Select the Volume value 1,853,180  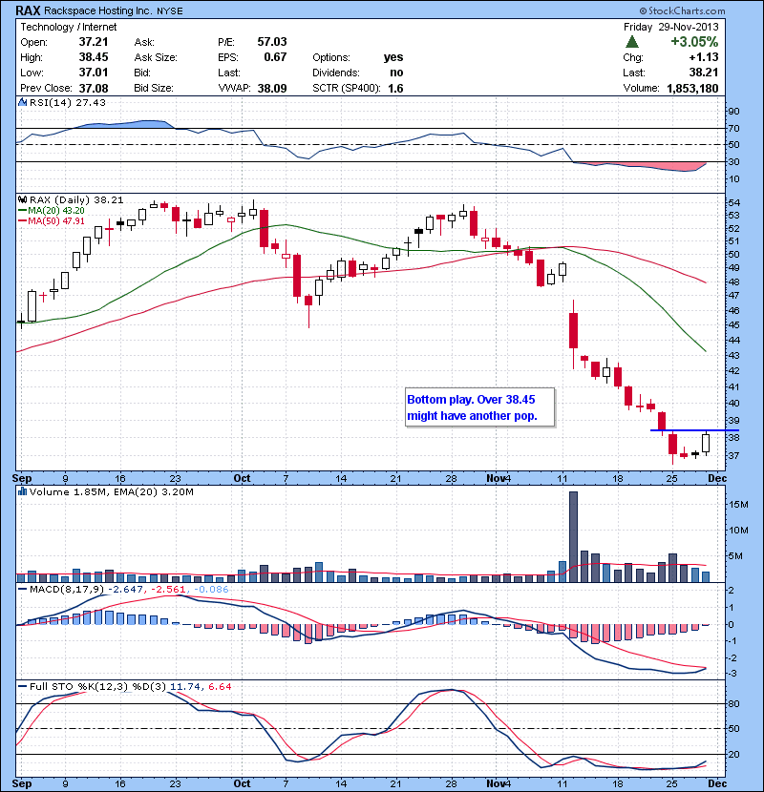pyautogui.click(x=692, y=89)
